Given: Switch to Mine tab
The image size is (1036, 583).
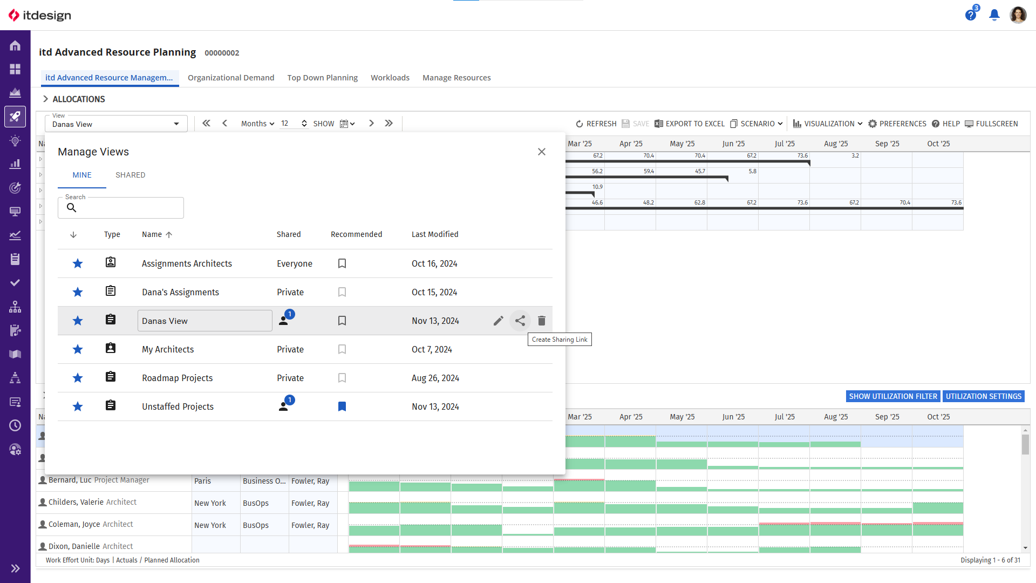Looking at the screenshot, I should (x=82, y=175).
